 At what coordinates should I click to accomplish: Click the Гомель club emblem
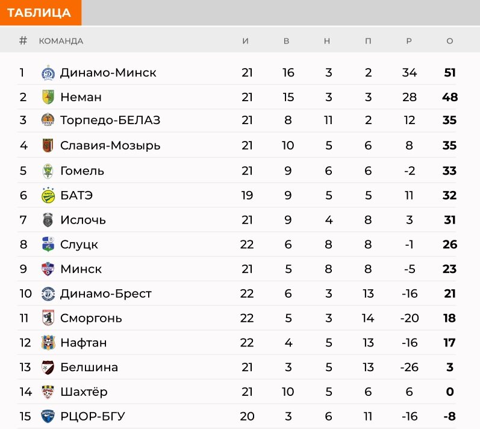click(48, 171)
